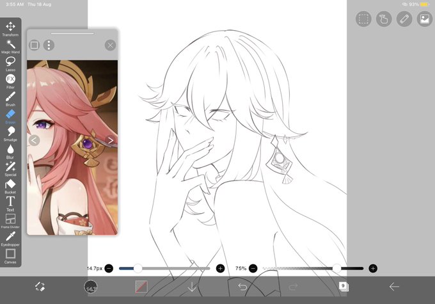Select the Text tool
435x304 pixels.
(10, 204)
